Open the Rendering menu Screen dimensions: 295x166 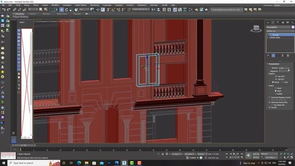pyautogui.click(x=94, y=5)
